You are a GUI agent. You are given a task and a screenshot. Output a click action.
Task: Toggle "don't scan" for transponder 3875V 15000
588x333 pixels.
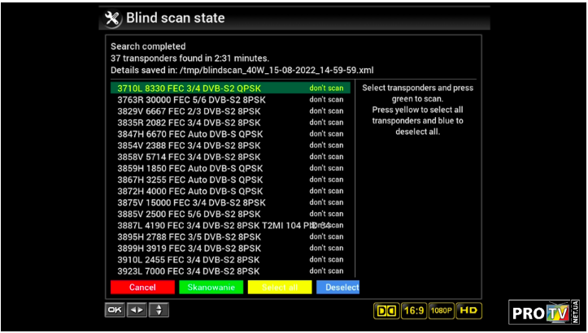pos(326,202)
